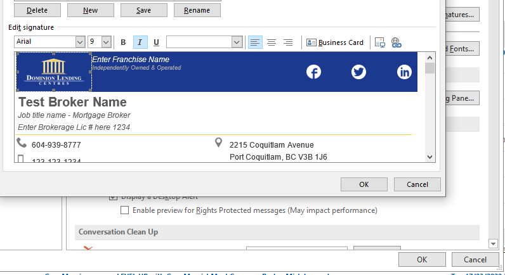Screen dimensions: 505x275
Task: Click the LinkedIn icon in signature
Action: (x=404, y=72)
